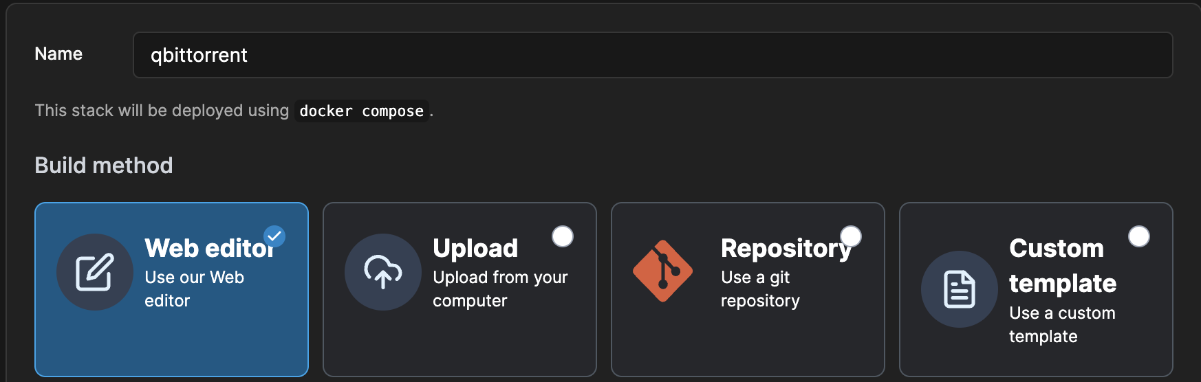Click the "Custom template" heading text
1201x382 pixels.
pos(1062,266)
